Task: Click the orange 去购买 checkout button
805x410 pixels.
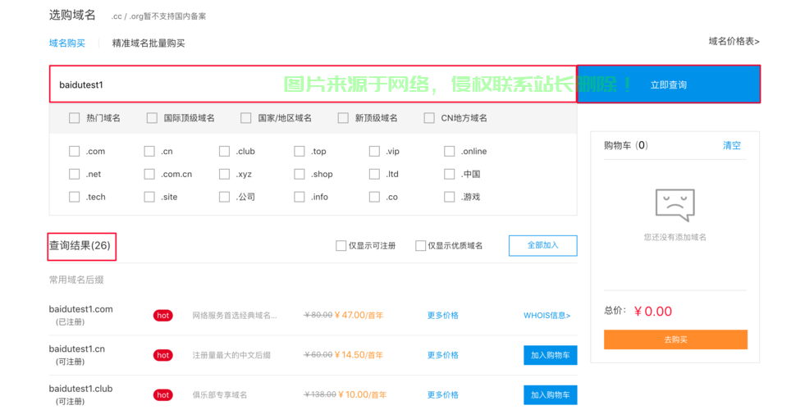Action: pyautogui.click(x=675, y=339)
